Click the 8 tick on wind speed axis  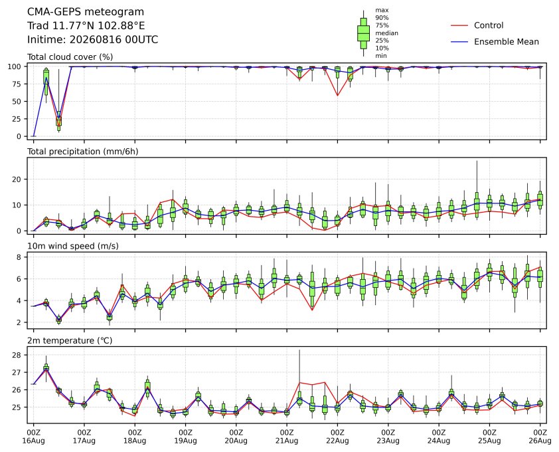point(19,257)
